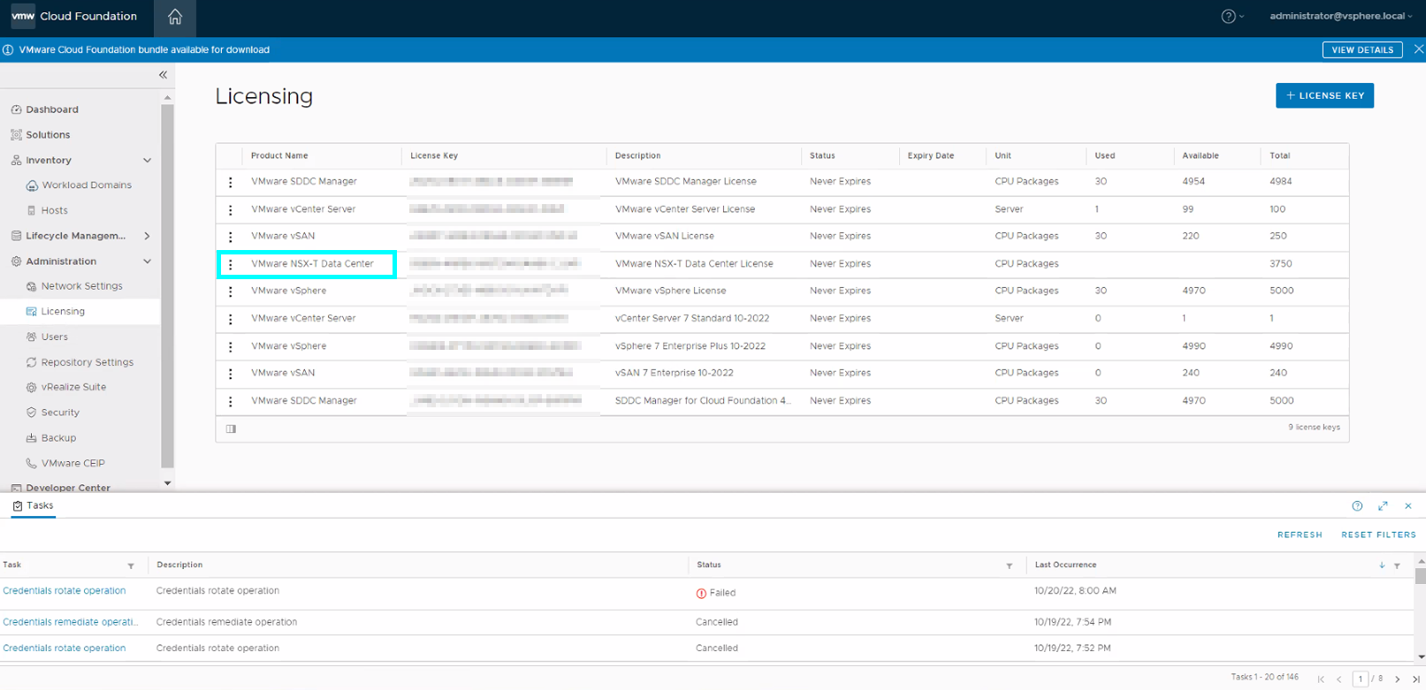Viewport: 1426px width, 690px height.
Task: Click the VMware CEIP phone icon
Action: click(32, 463)
